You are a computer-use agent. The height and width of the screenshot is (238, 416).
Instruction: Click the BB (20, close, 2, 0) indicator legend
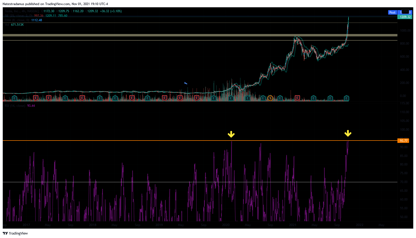(19, 16)
